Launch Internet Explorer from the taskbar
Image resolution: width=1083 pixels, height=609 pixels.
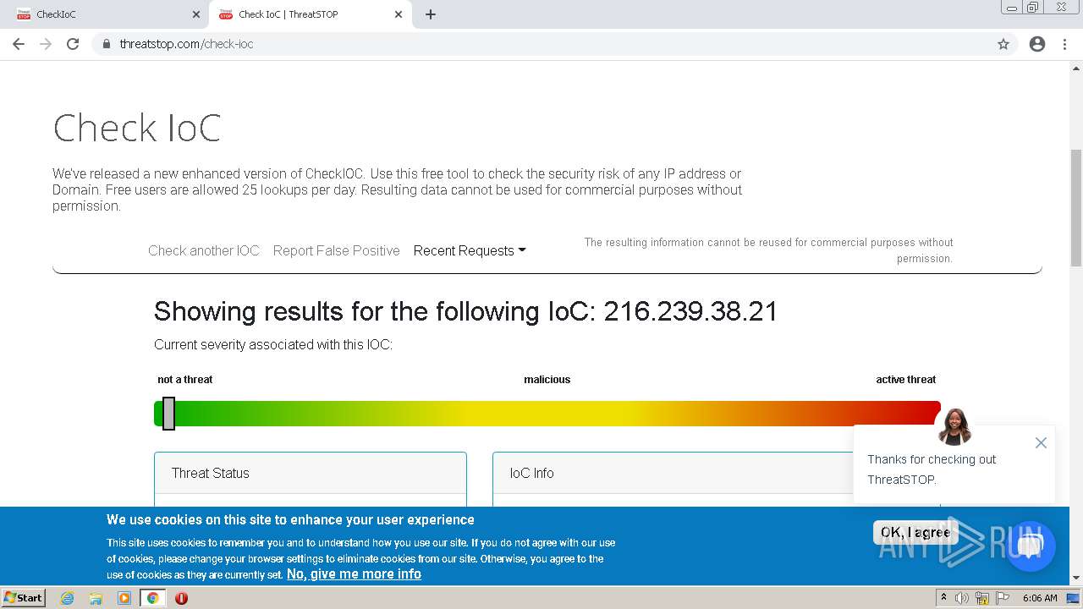pyautogui.click(x=68, y=598)
